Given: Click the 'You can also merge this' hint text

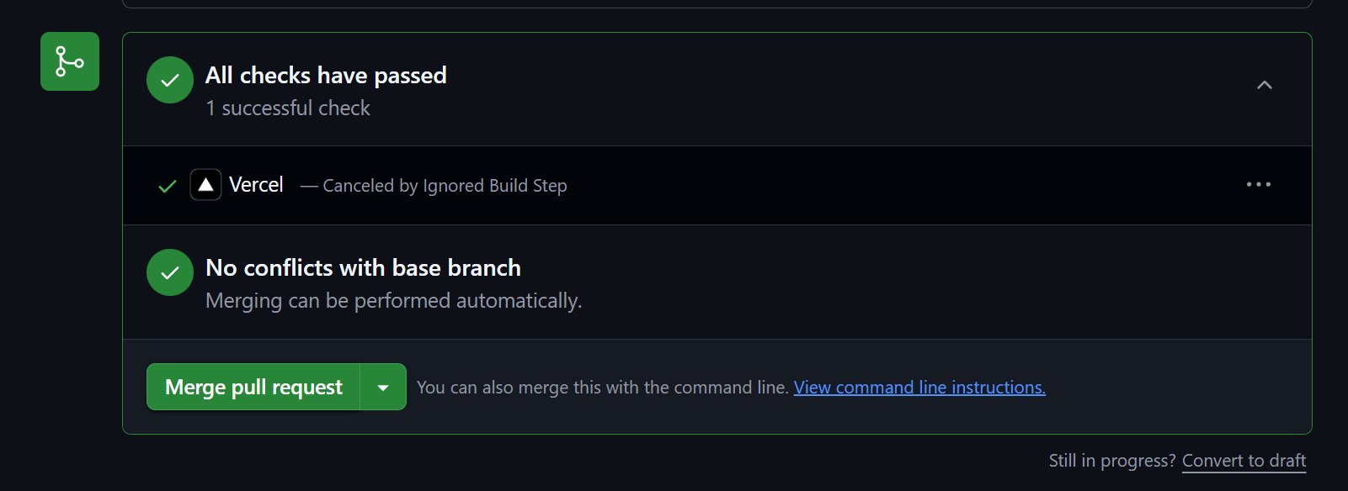Looking at the screenshot, I should [602, 388].
